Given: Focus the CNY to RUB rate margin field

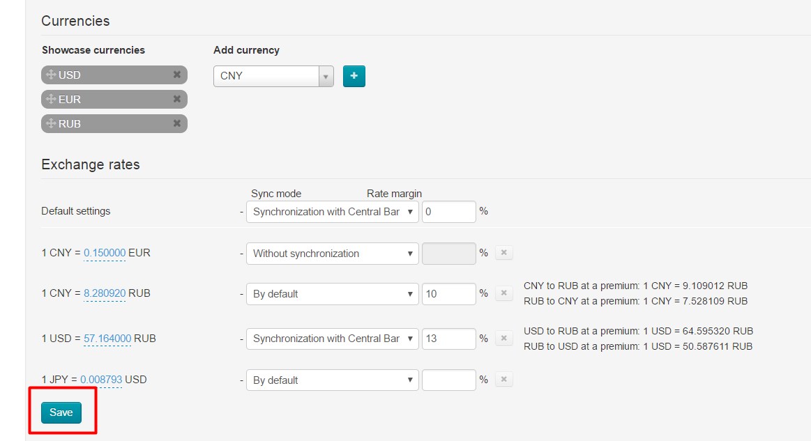Looking at the screenshot, I should (448, 294).
